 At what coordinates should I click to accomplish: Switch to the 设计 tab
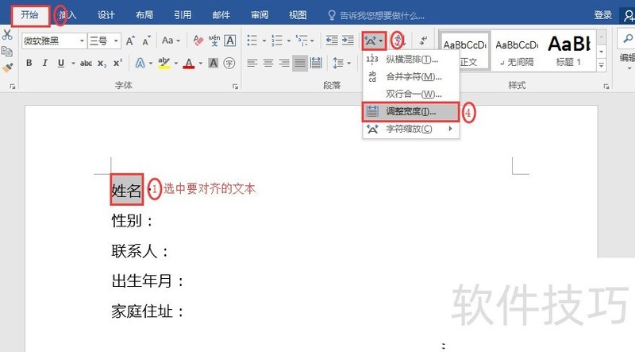pyautogui.click(x=106, y=15)
